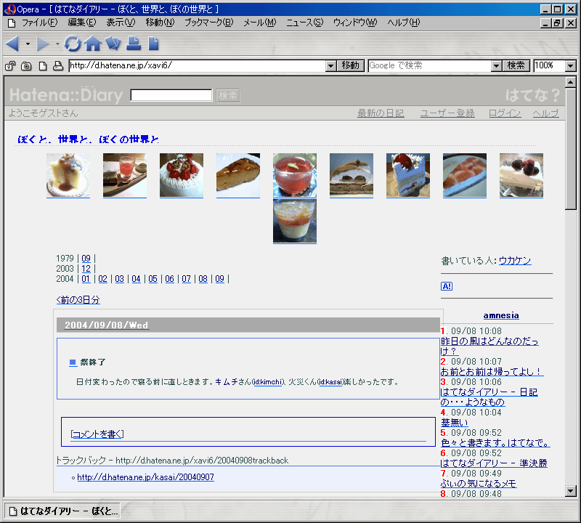Screen dimensions: 581x523
Task: Open the 表示(V) menu
Action: click(x=121, y=23)
